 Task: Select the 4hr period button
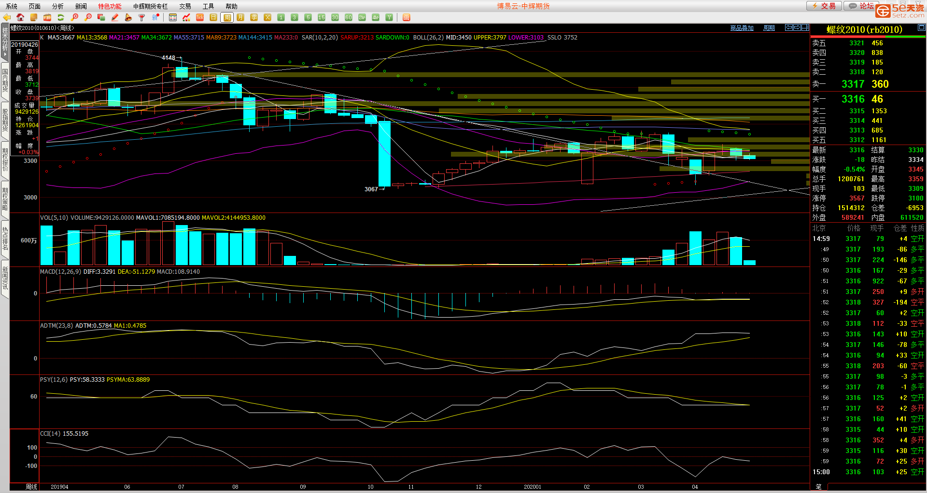coord(376,17)
